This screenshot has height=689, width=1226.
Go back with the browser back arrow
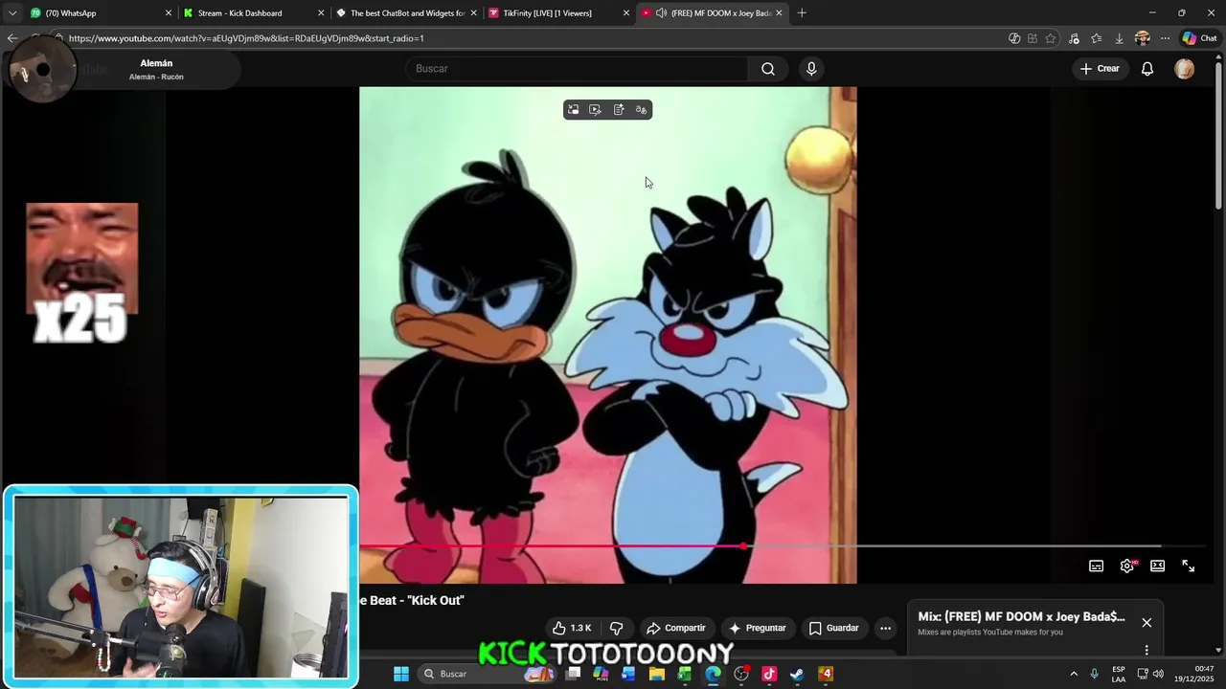pyautogui.click(x=11, y=38)
